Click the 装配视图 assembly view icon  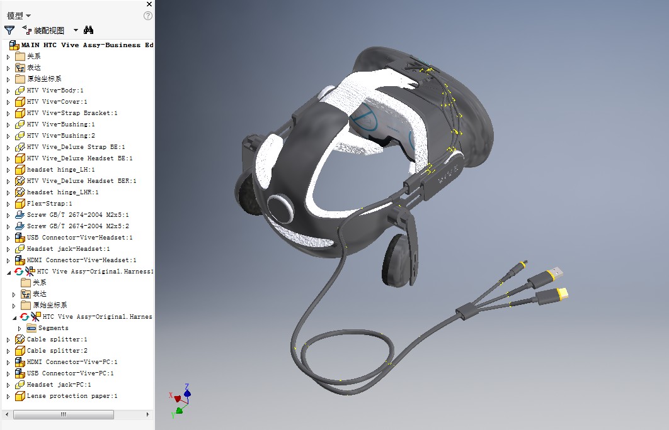pos(26,30)
